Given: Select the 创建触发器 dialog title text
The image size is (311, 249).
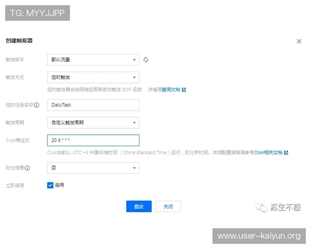Looking at the screenshot, I should point(19,40).
